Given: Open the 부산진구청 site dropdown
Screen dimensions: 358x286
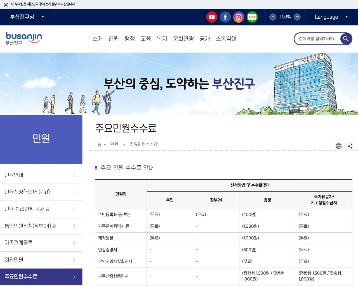Looking at the screenshot, I should click(x=27, y=17).
